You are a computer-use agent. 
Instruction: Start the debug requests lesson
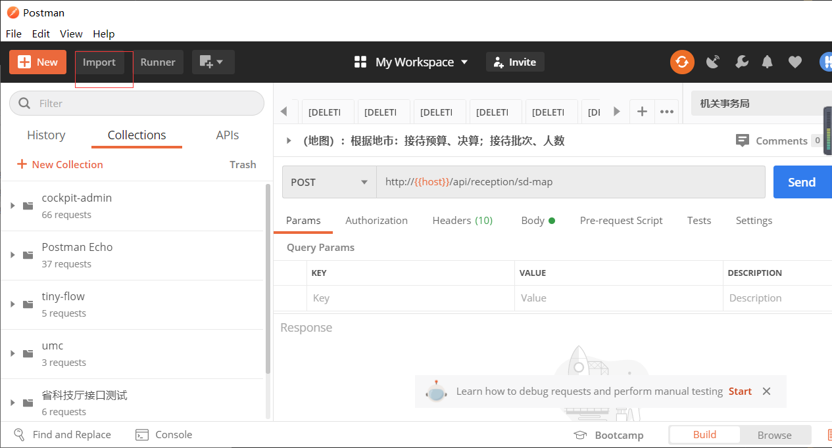click(740, 392)
